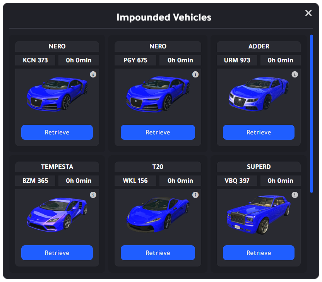Retrieve the NERO with plate PGY 675
The height and width of the screenshot is (282, 322).
158,132
